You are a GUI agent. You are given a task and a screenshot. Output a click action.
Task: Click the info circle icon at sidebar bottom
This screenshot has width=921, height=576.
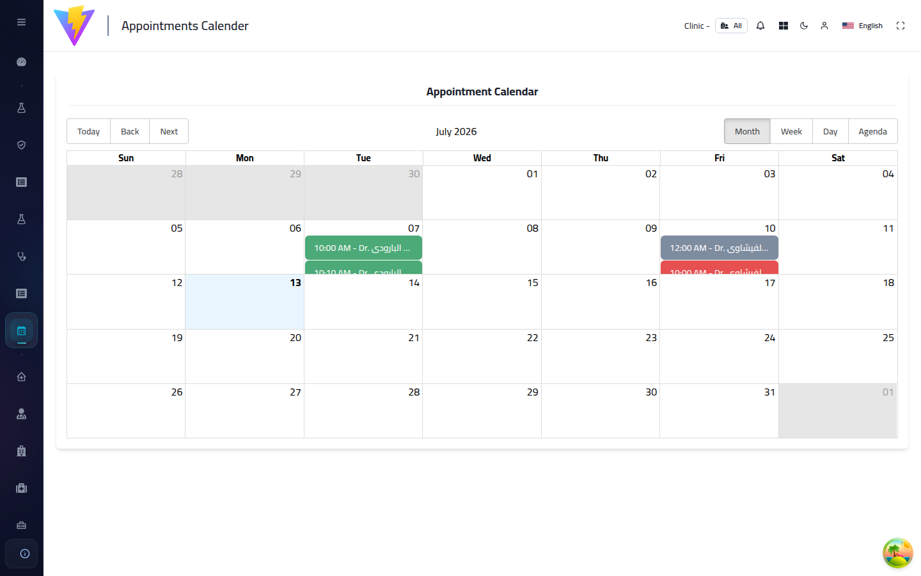pos(24,554)
